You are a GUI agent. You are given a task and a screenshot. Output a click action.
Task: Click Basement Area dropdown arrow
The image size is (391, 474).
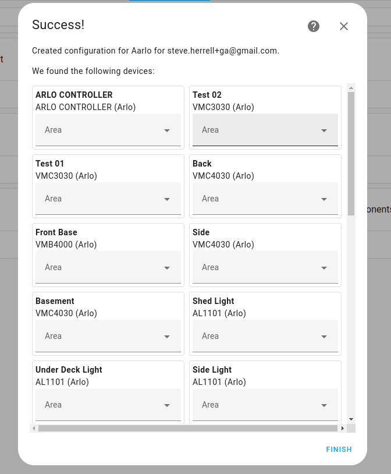[x=167, y=337]
